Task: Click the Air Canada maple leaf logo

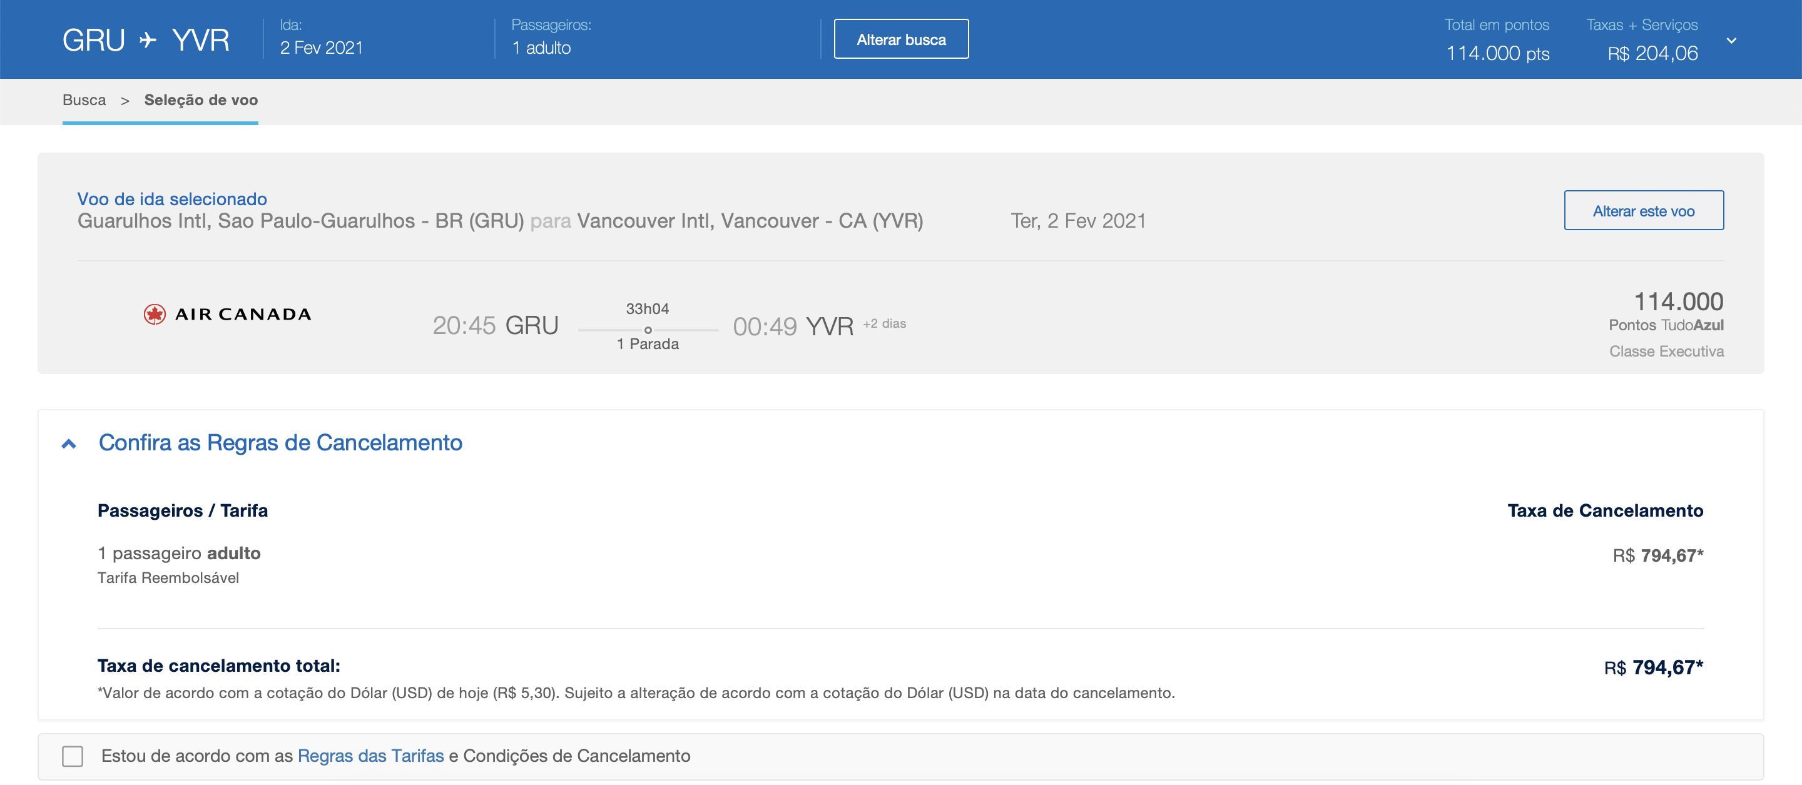Action: pyautogui.click(x=155, y=315)
